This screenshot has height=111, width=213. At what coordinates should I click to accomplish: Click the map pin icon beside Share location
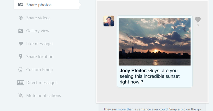pyautogui.click(x=21, y=57)
